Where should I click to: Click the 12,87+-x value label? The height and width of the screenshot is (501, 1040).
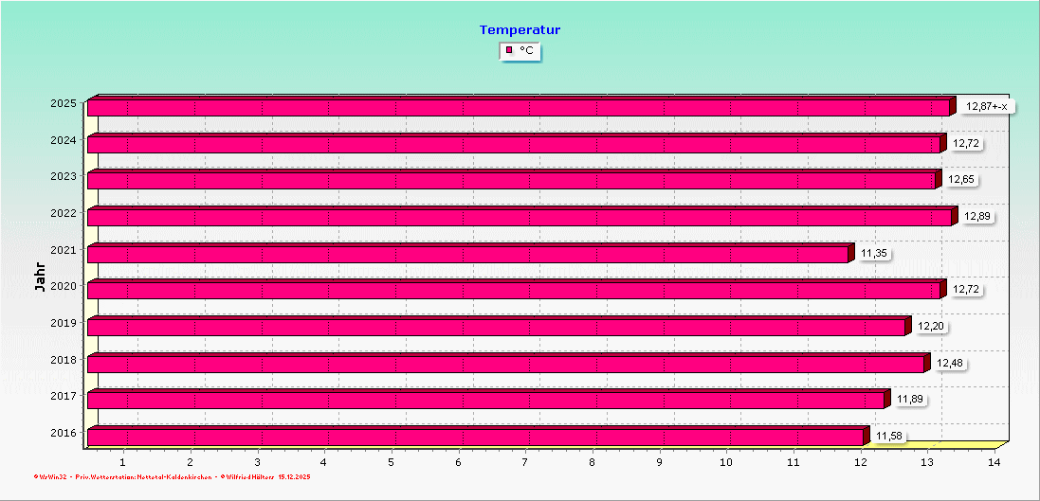click(x=986, y=106)
